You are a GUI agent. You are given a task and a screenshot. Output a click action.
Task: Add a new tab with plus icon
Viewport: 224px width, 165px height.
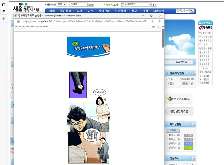point(4,19)
